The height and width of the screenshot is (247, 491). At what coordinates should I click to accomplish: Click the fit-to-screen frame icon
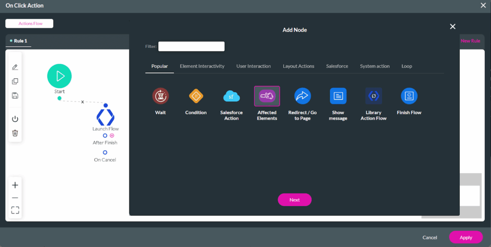point(15,210)
